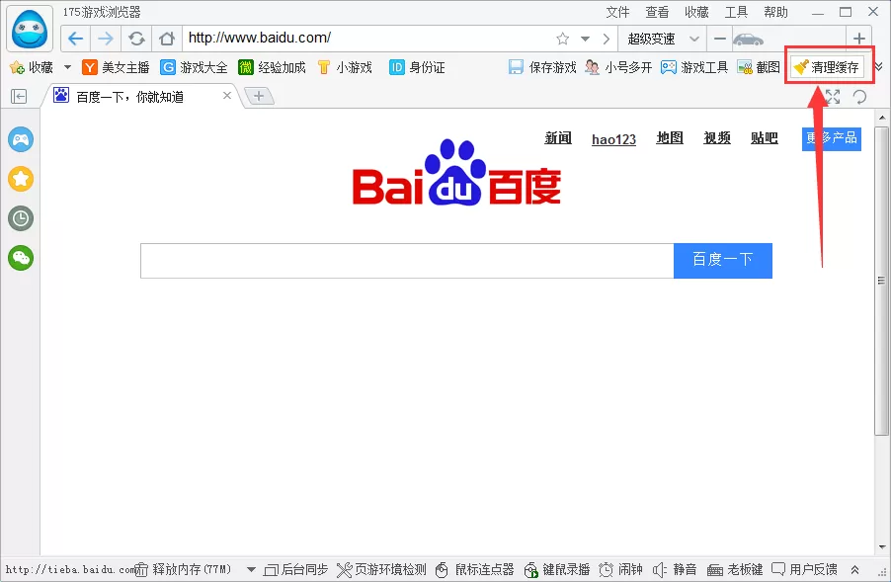Click the car speed indicator icon
The width and height of the screenshot is (891, 582).
(x=748, y=39)
